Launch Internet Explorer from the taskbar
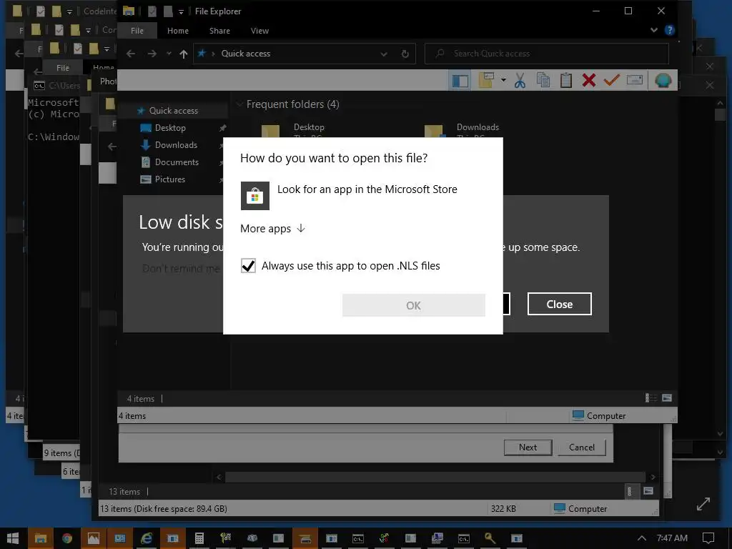The image size is (732, 549). point(147,538)
